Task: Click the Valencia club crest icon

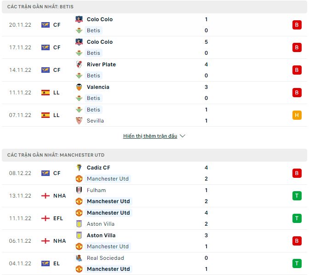Action: pos(79,87)
